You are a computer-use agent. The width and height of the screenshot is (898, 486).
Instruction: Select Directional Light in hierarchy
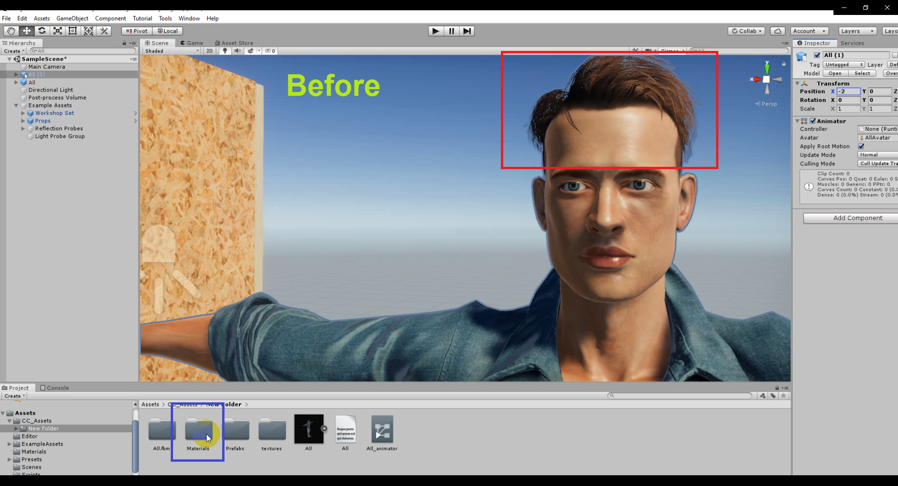[x=51, y=90]
